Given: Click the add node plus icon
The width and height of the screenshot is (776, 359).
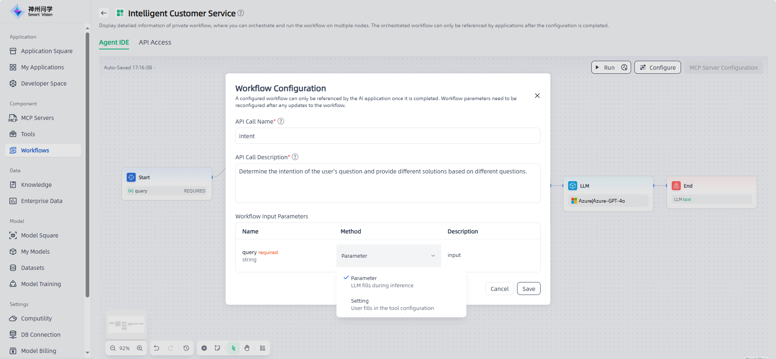Looking at the screenshot, I should point(204,348).
